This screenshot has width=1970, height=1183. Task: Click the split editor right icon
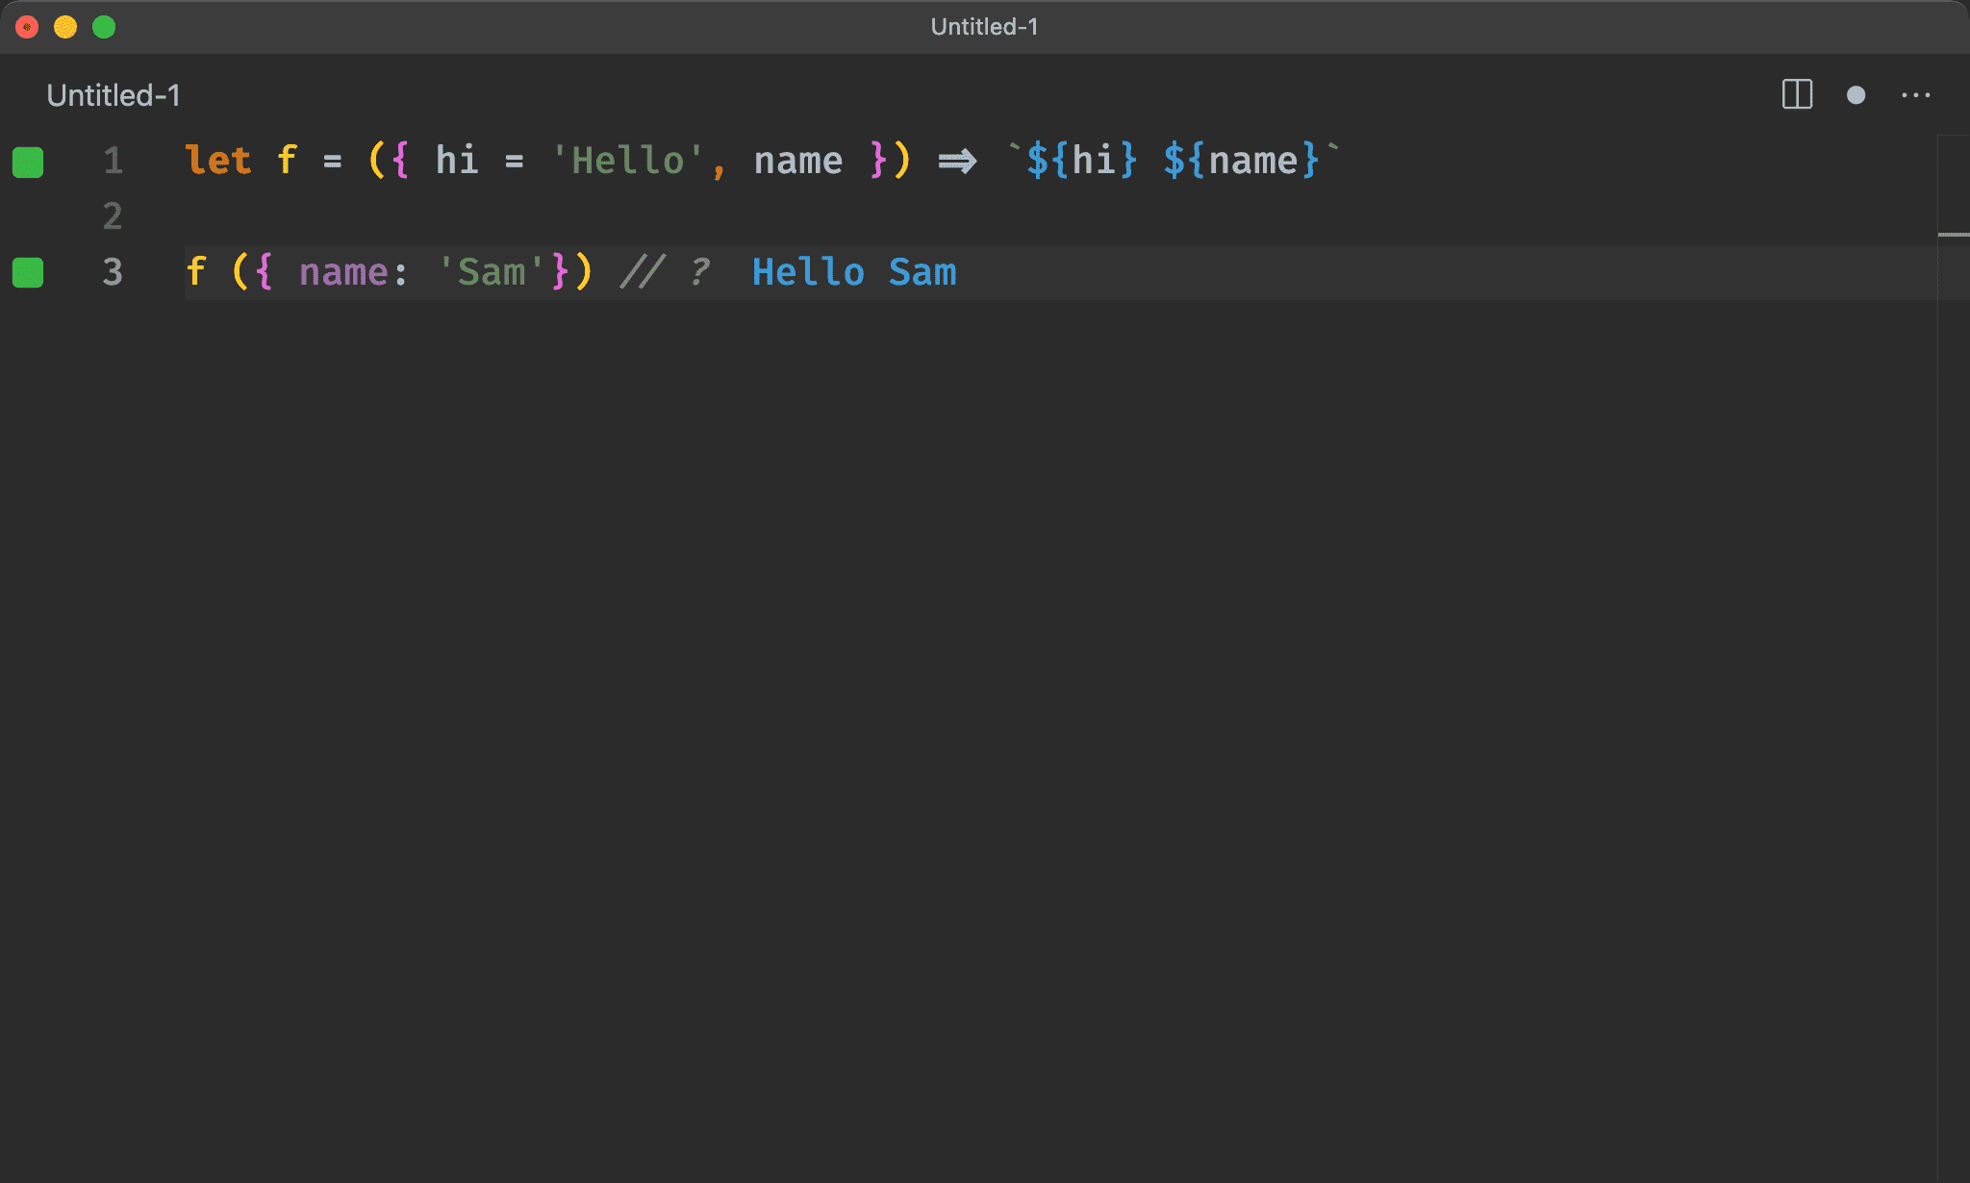click(x=1797, y=94)
